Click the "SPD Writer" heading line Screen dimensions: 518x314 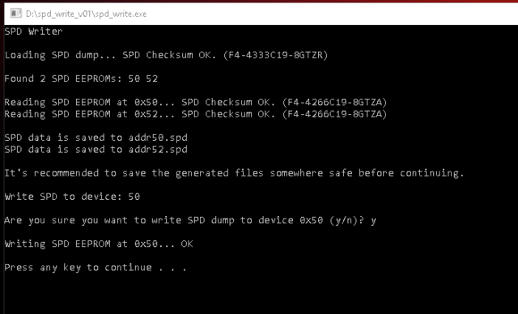[x=33, y=32]
